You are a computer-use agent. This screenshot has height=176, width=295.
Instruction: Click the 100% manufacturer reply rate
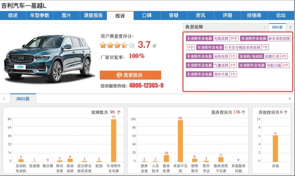point(137,56)
